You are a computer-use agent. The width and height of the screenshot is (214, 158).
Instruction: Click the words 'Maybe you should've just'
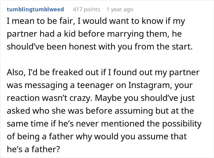145,98
